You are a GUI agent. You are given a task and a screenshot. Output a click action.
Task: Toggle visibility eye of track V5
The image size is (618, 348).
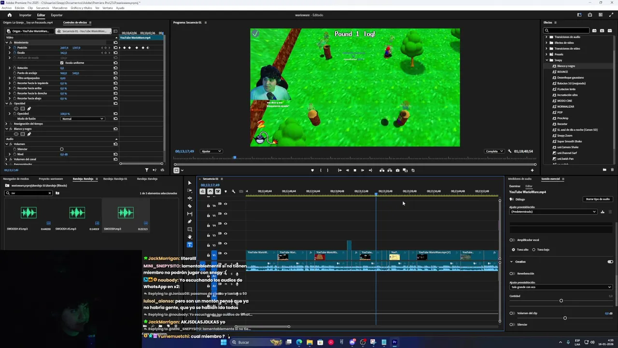pyautogui.click(x=225, y=214)
